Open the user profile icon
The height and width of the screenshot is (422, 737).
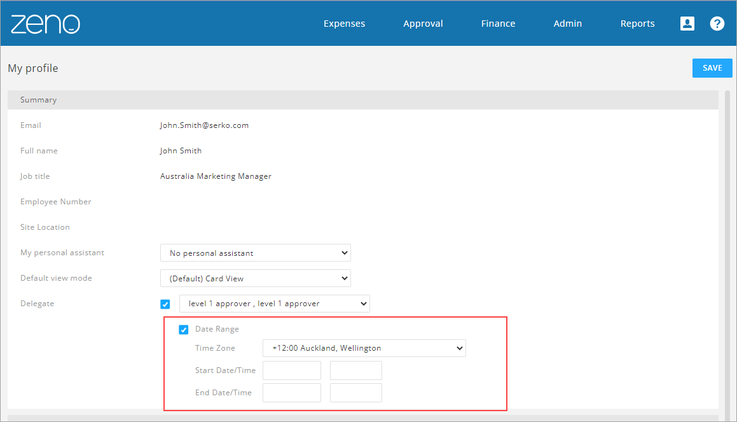coord(687,24)
